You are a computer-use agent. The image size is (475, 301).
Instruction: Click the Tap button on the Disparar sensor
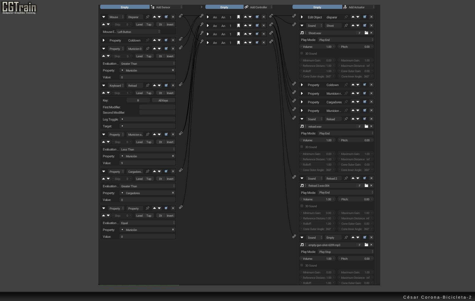point(149,25)
